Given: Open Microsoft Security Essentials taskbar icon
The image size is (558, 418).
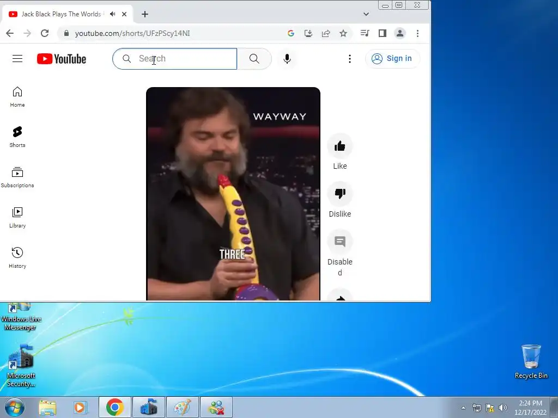Looking at the screenshot, I should point(149,407).
